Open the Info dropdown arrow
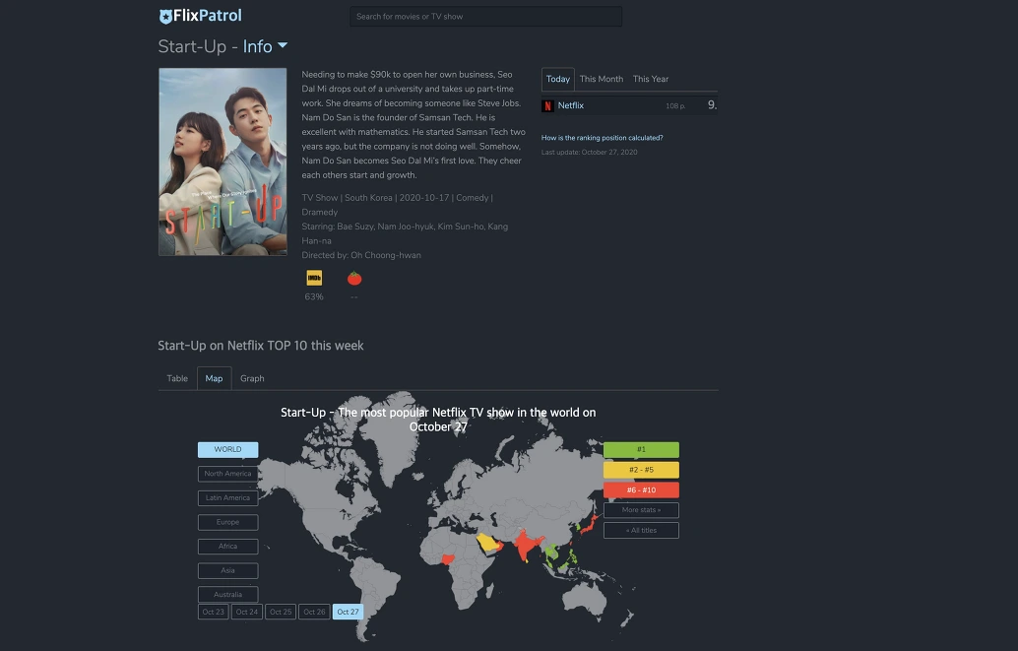Image resolution: width=1018 pixels, height=651 pixels. click(283, 45)
